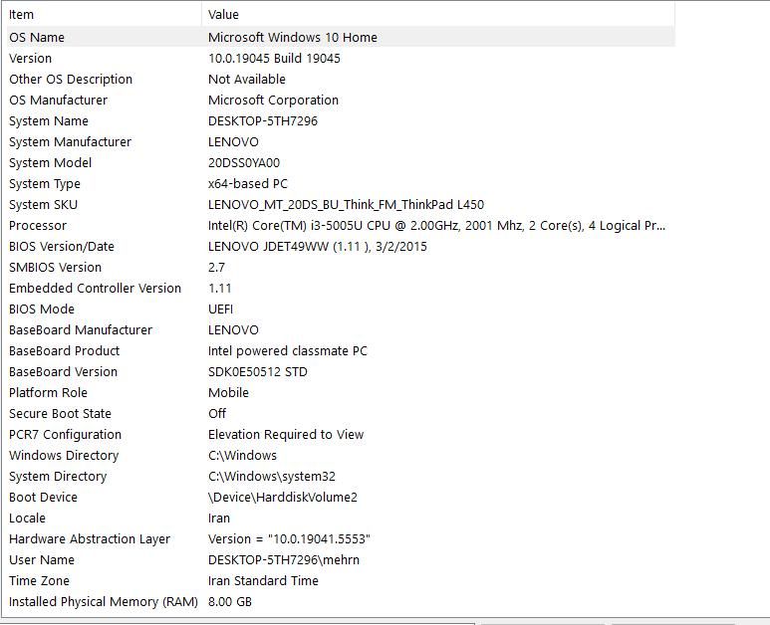Select the Time Zone row label

click(39, 581)
